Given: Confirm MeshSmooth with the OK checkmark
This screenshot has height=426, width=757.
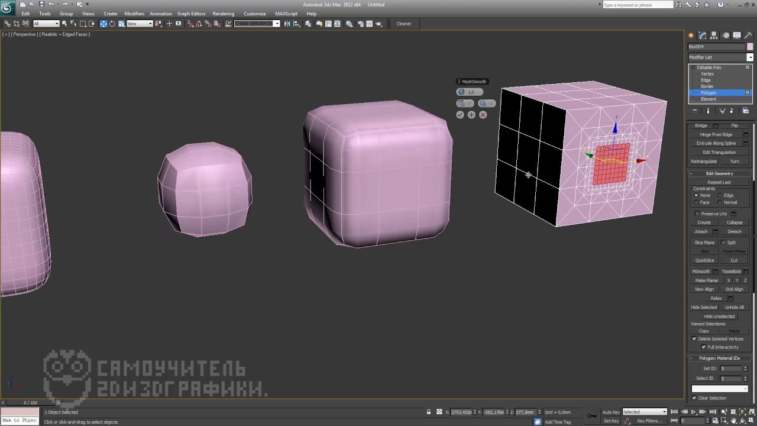Looking at the screenshot, I should pyautogui.click(x=460, y=115).
